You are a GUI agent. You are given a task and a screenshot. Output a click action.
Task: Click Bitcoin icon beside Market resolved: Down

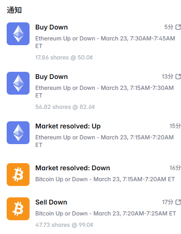18,175
